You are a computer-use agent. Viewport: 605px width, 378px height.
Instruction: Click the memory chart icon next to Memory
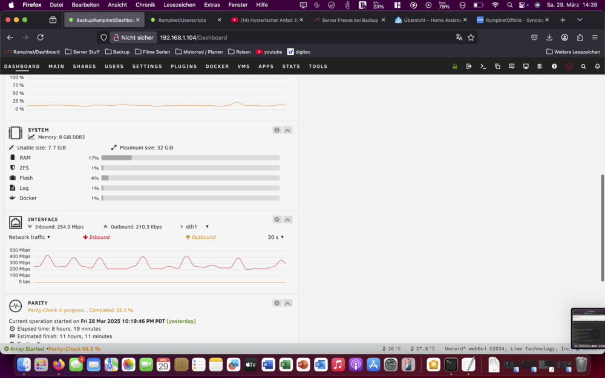(31, 137)
